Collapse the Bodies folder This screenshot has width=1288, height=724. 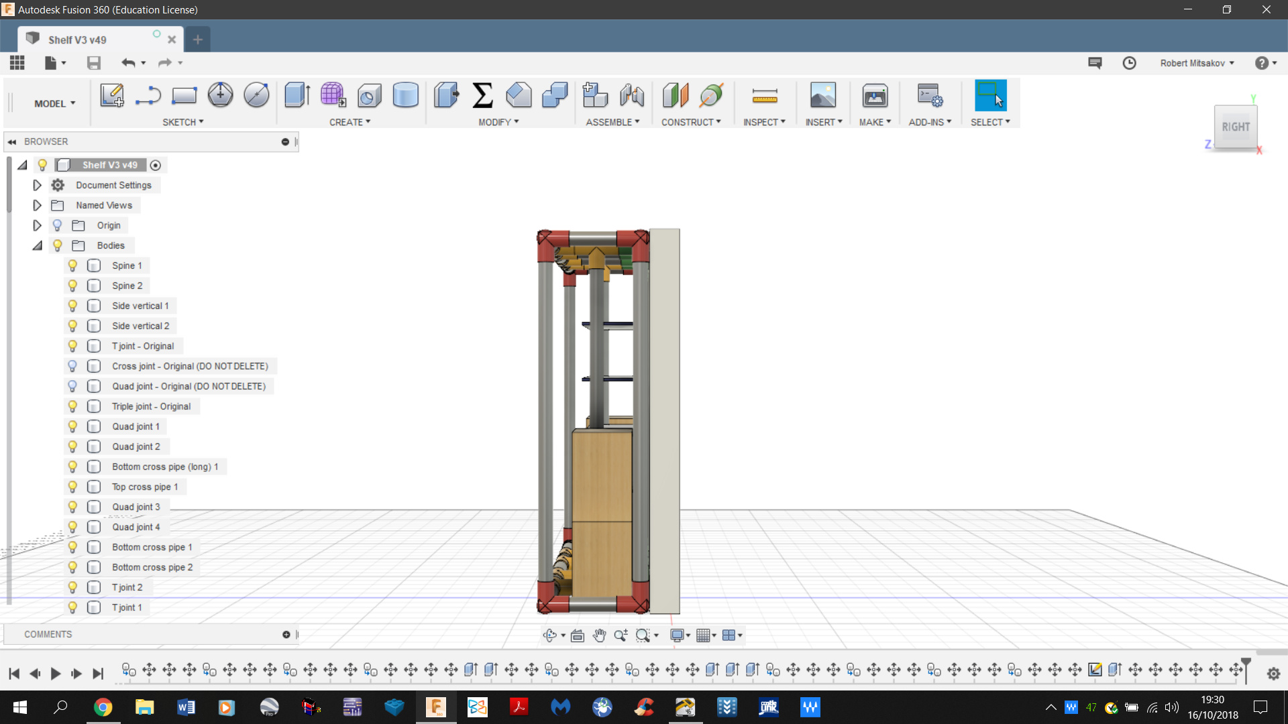pyautogui.click(x=38, y=245)
